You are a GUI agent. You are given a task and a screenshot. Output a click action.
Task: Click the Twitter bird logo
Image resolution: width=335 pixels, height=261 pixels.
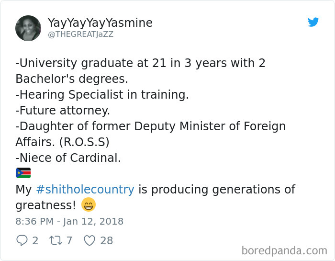313,22
